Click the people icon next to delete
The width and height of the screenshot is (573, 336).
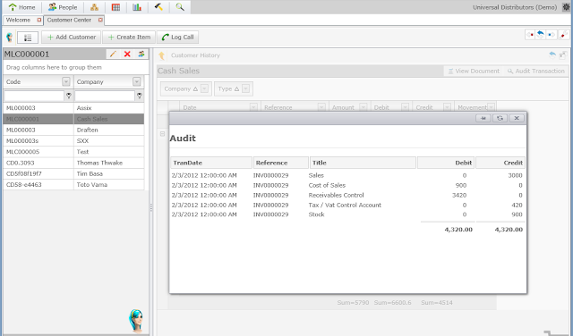click(141, 54)
